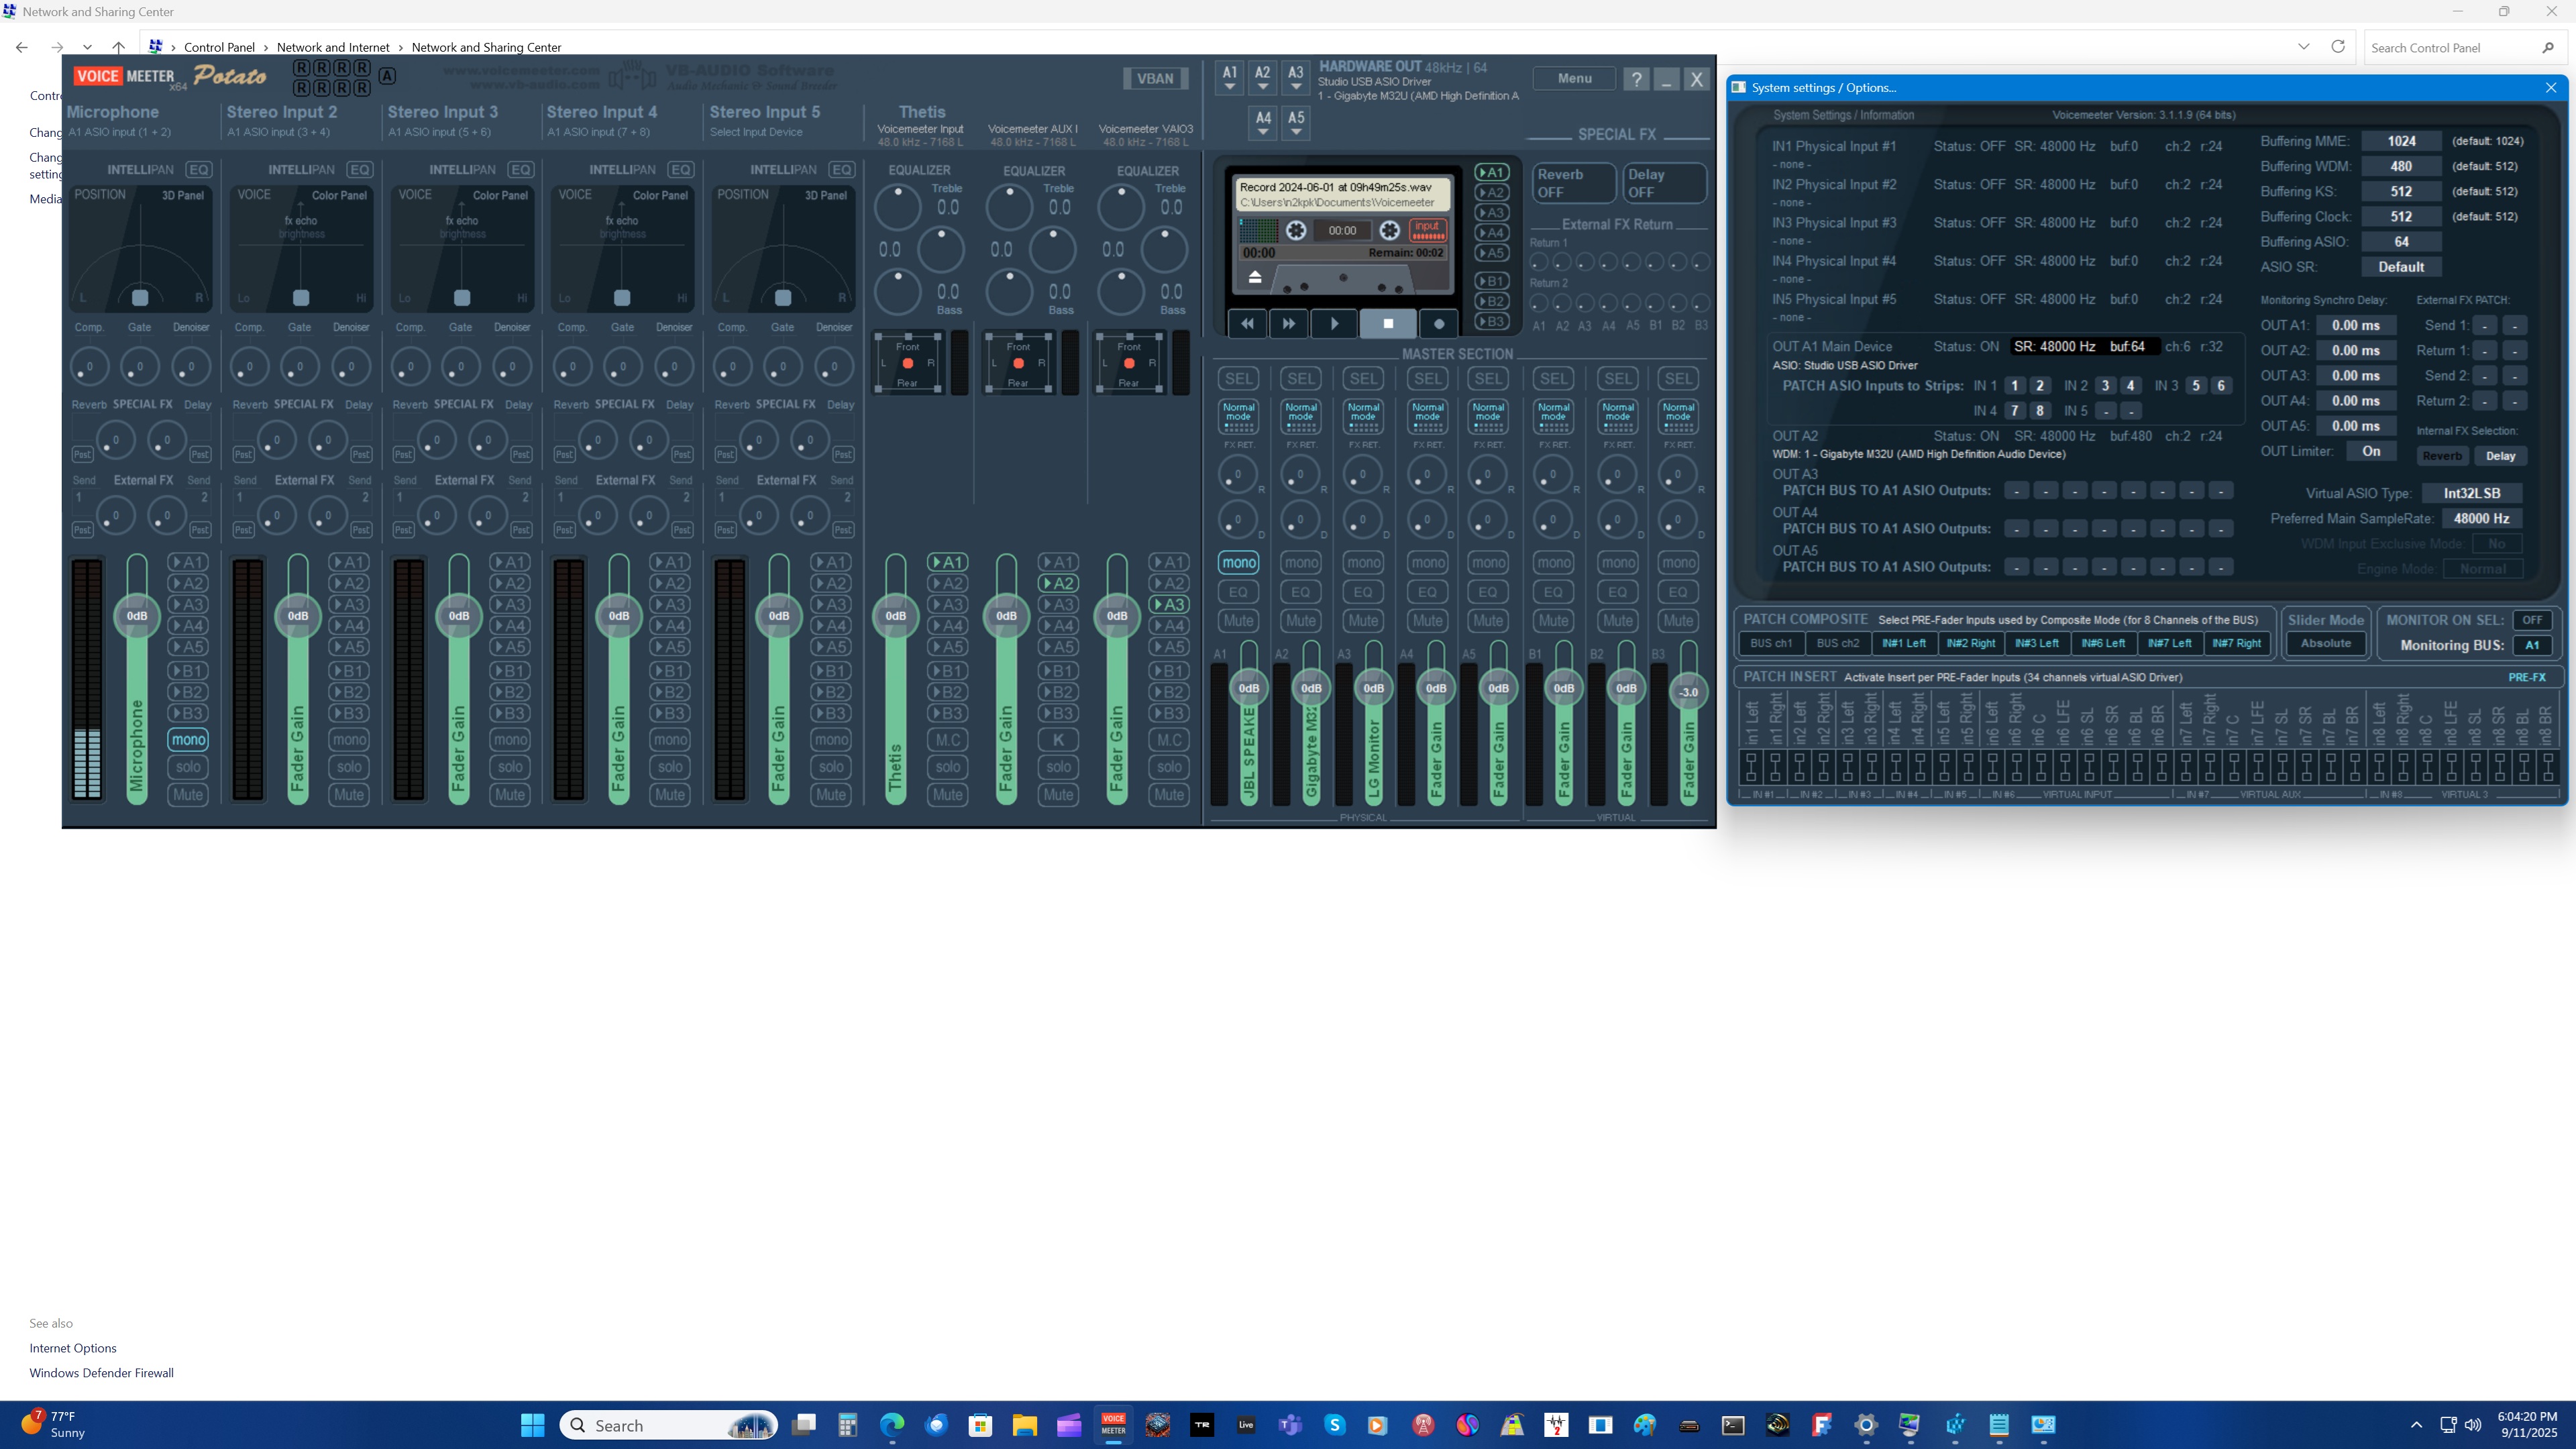Click the recorder input indicator
This screenshot has height=1449, width=2576.
pyautogui.click(x=1428, y=230)
